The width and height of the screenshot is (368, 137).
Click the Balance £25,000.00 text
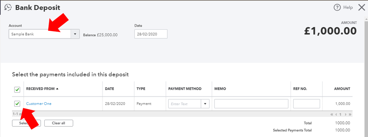[100, 35]
